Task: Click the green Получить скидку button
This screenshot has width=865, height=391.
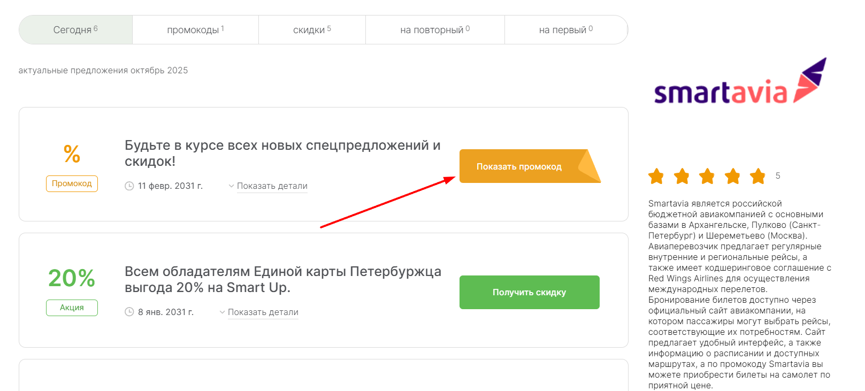Action: (x=530, y=292)
